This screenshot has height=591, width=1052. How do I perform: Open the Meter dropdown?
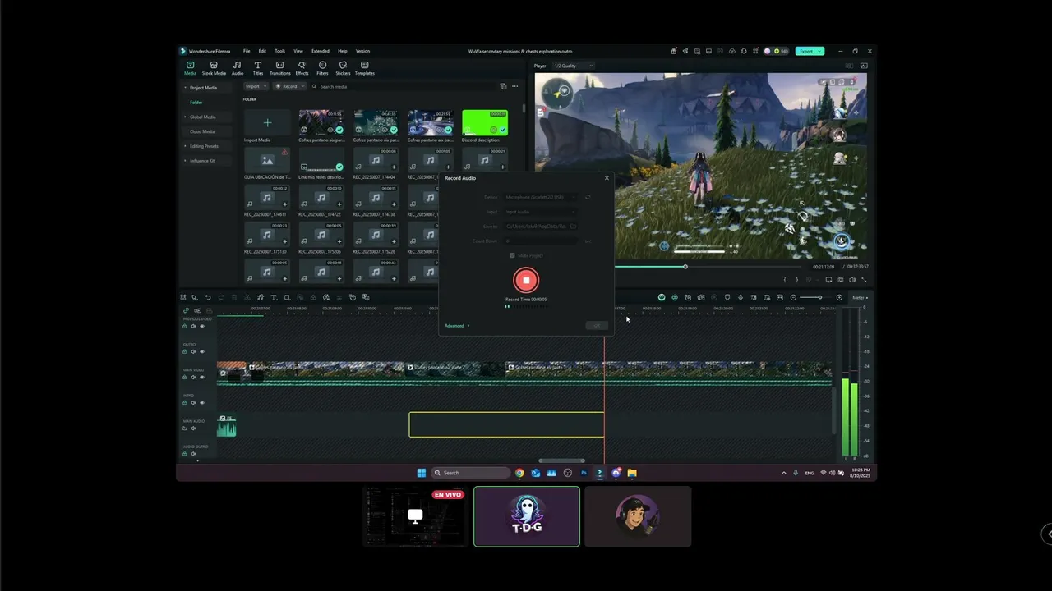point(859,297)
